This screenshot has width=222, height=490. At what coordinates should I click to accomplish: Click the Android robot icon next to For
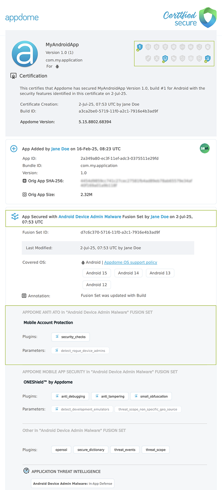(57, 67)
